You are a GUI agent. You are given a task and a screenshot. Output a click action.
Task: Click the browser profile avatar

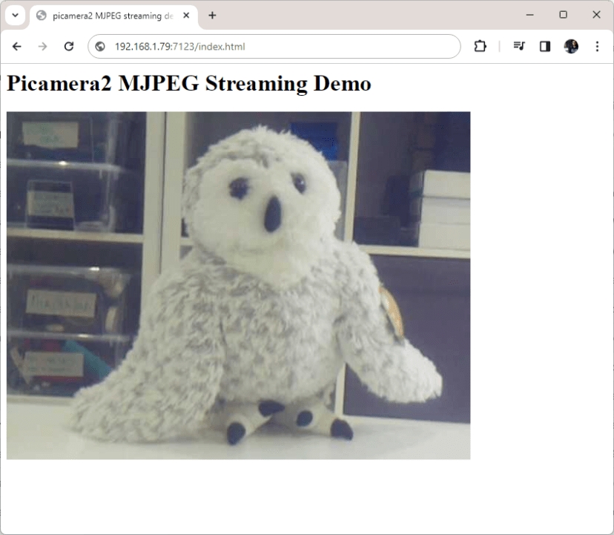pos(570,46)
